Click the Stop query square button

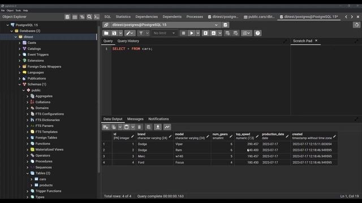click(x=183, y=33)
